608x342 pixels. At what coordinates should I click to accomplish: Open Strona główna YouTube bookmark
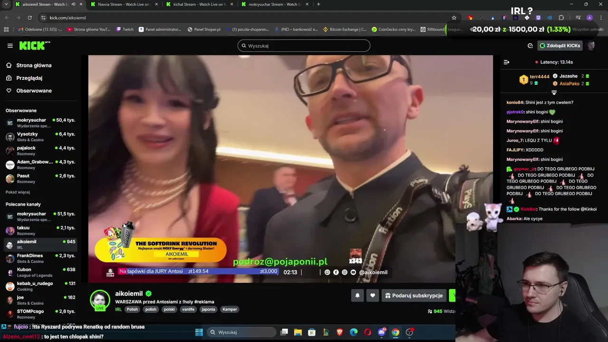point(89,29)
